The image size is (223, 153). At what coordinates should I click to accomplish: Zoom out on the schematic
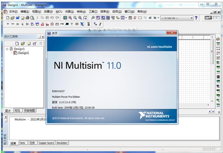click(x=75, y=18)
